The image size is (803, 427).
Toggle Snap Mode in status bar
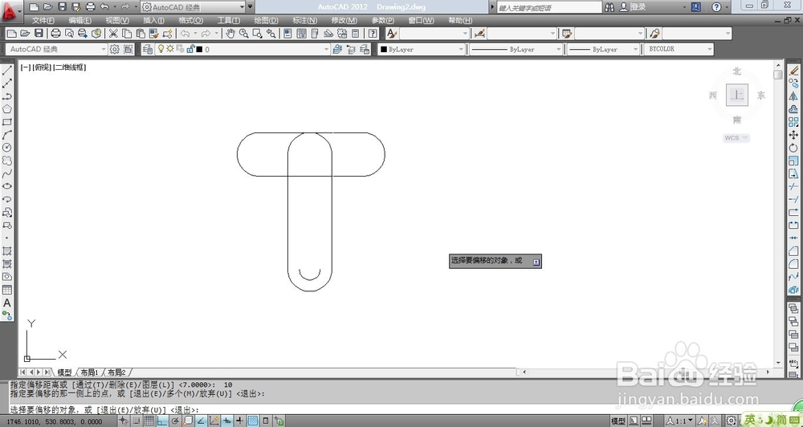pos(137,421)
